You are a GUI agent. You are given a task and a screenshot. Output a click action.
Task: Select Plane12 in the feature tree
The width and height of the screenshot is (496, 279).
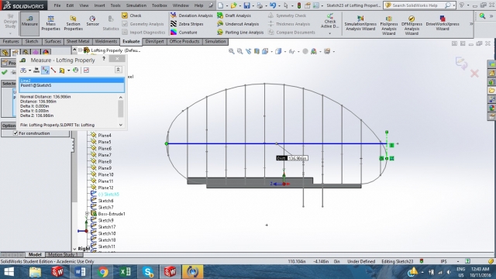(105, 188)
